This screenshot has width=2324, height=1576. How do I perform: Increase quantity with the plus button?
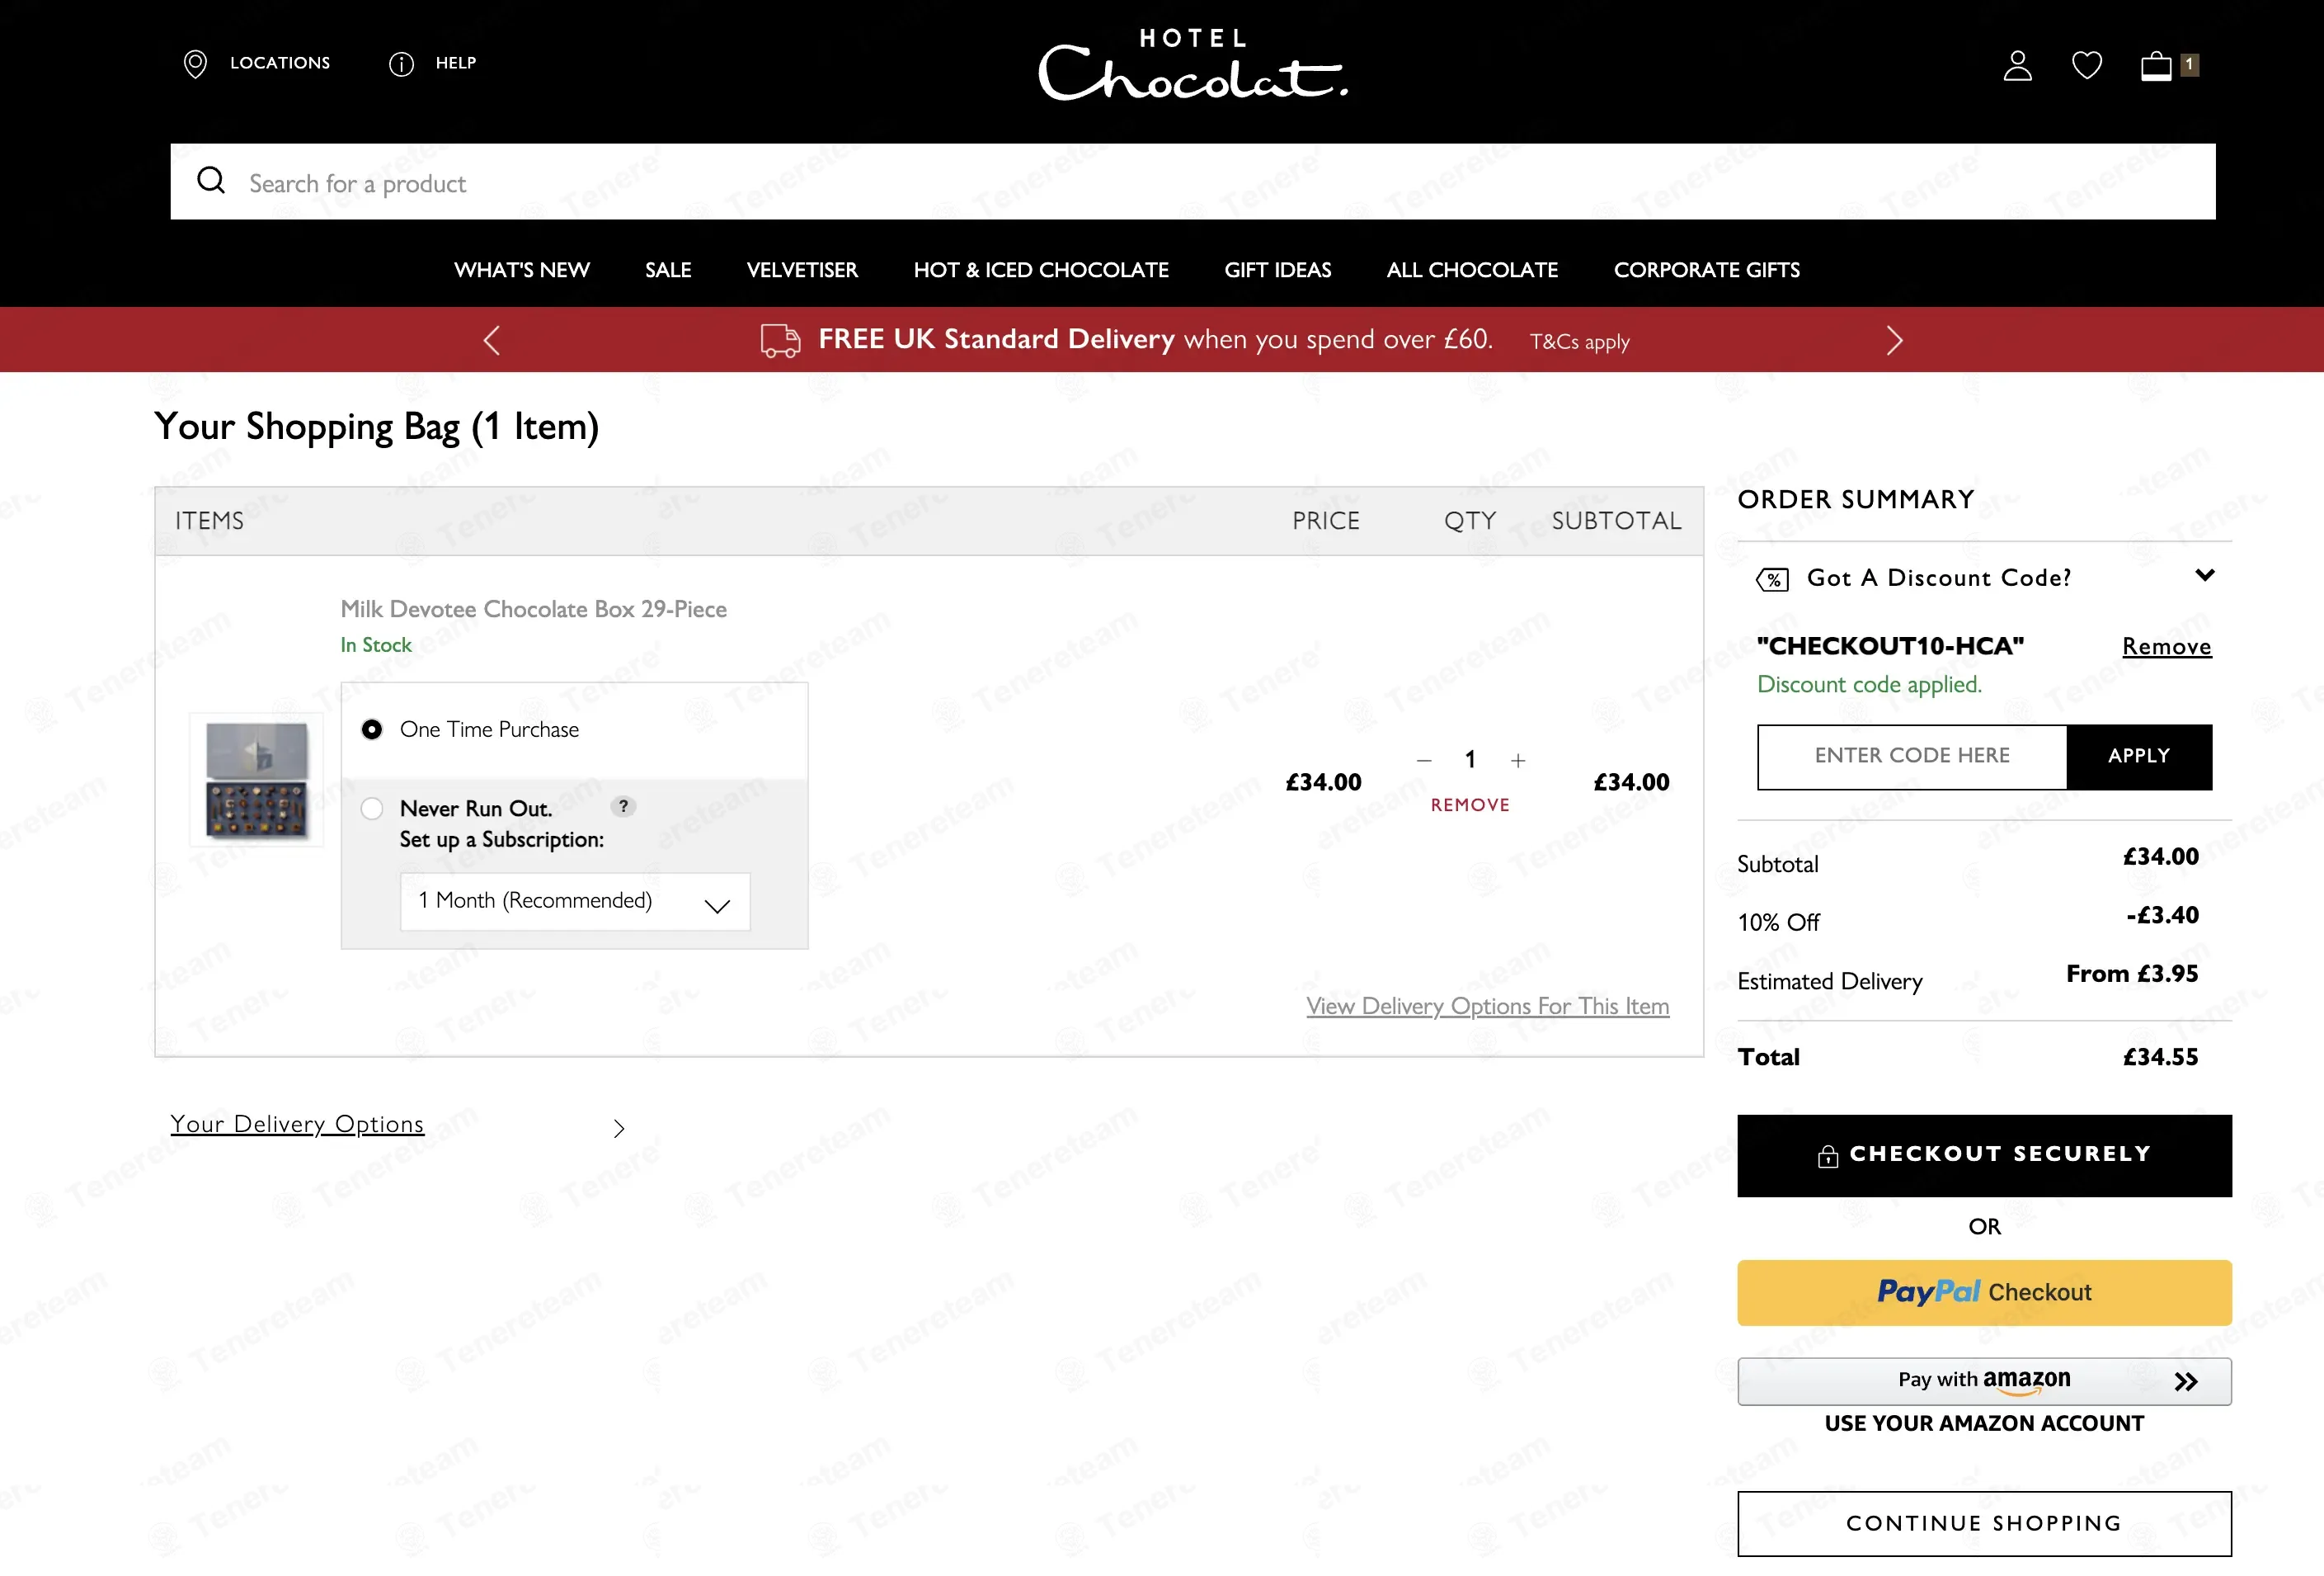pyautogui.click(x=1518, y=761)
